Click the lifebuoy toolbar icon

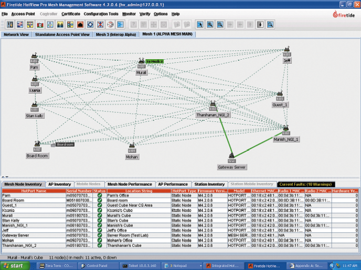click(110, 25)
